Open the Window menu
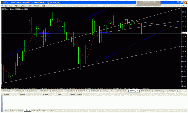This screenshot has width=188, height=113. tap(36, 6)
